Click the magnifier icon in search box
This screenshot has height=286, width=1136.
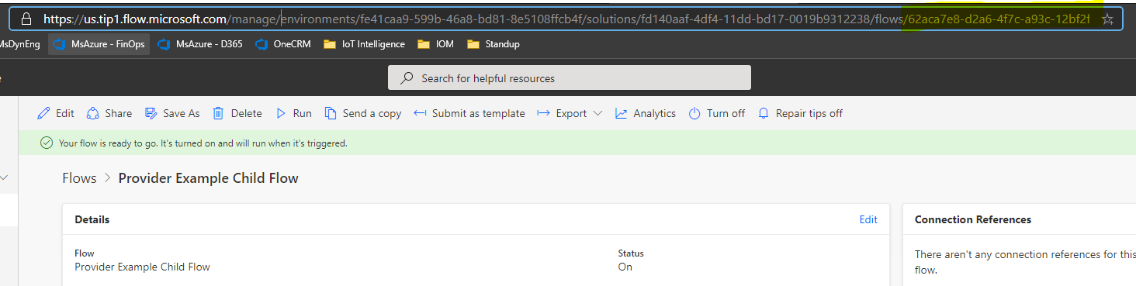click(407, 78)
